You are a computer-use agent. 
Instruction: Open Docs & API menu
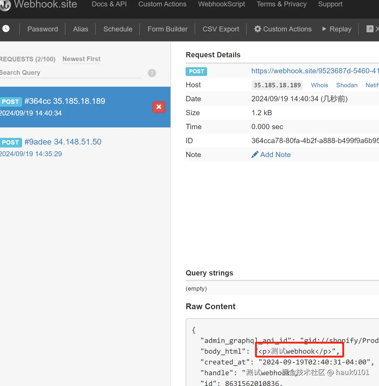pos(109,4)
